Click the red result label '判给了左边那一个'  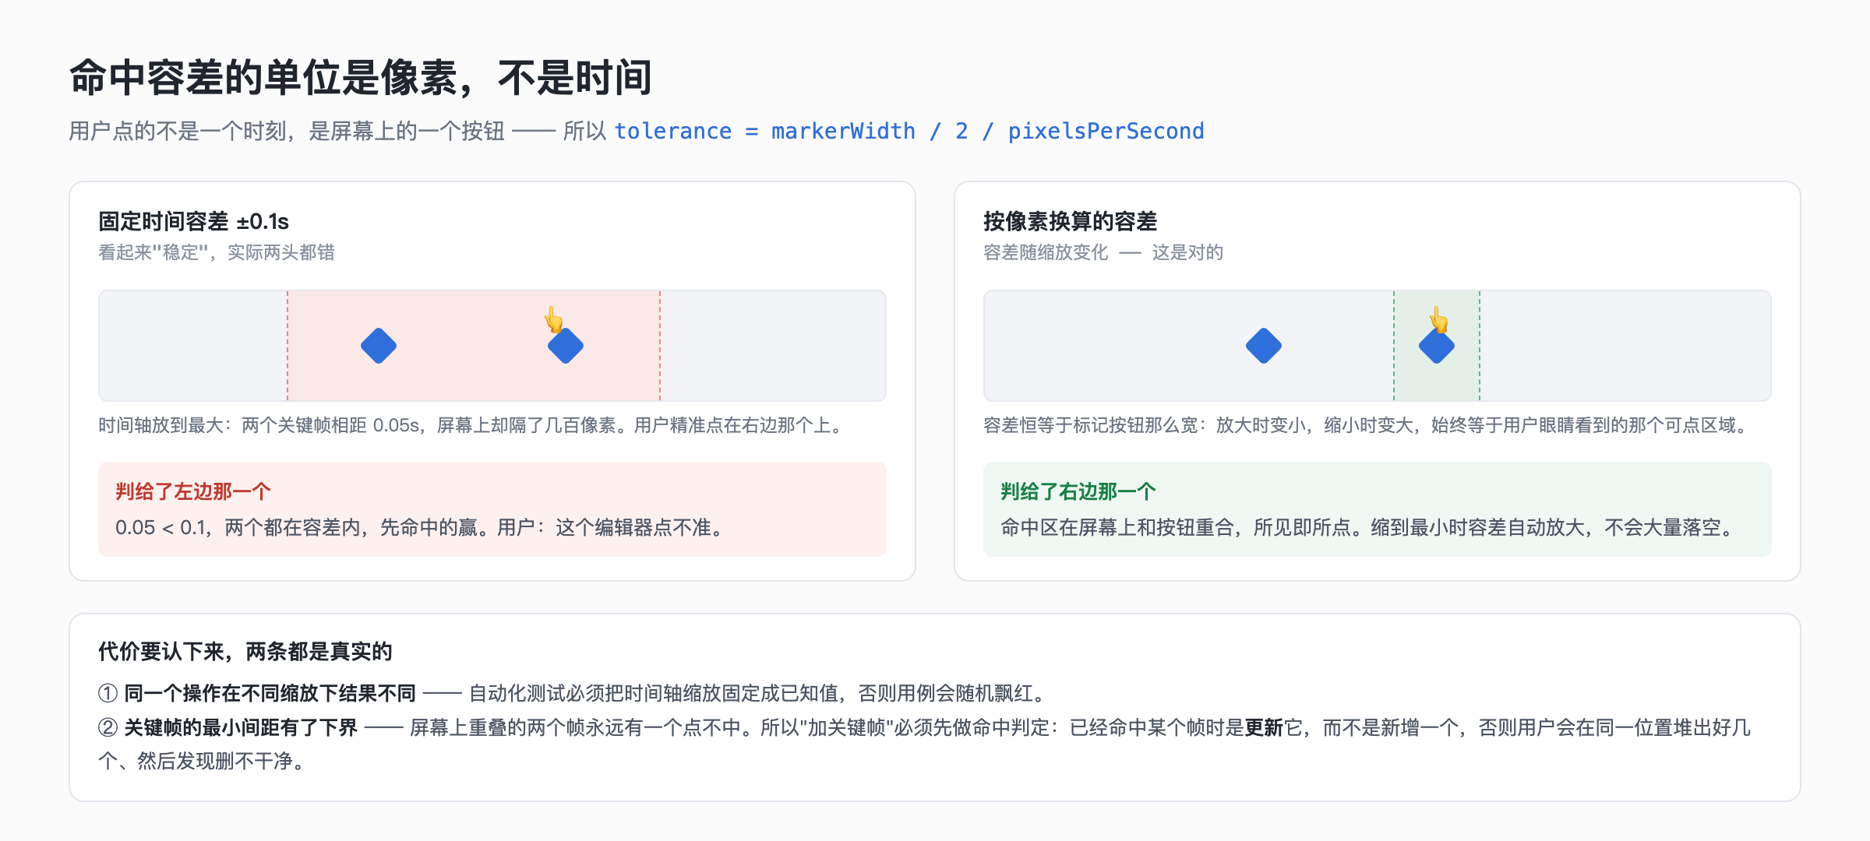point(193,491)
